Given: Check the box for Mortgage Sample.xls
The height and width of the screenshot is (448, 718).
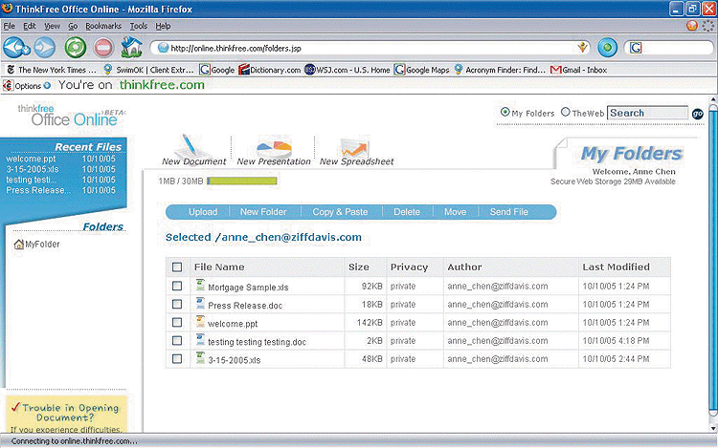Looking at the screenshot, I should click(x=177, y=286).
